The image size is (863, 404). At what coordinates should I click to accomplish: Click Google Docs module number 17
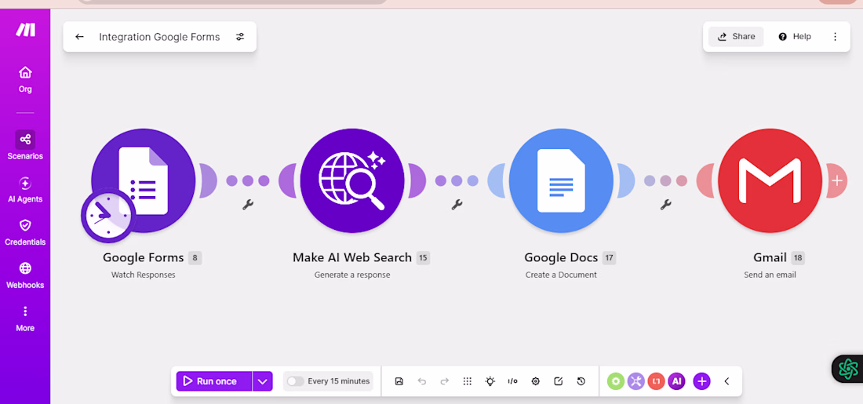609,257
